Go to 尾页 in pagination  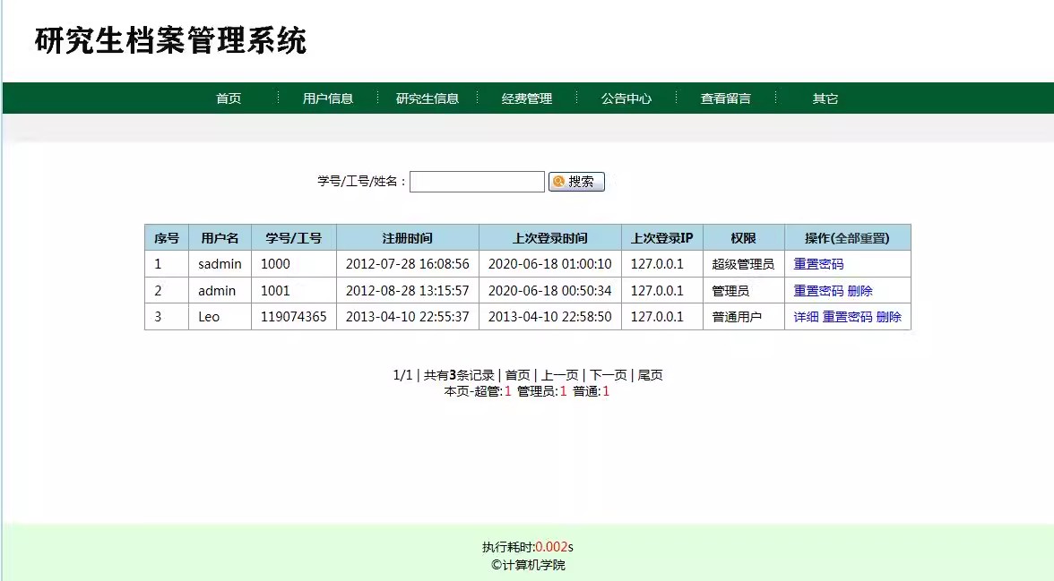650,375
